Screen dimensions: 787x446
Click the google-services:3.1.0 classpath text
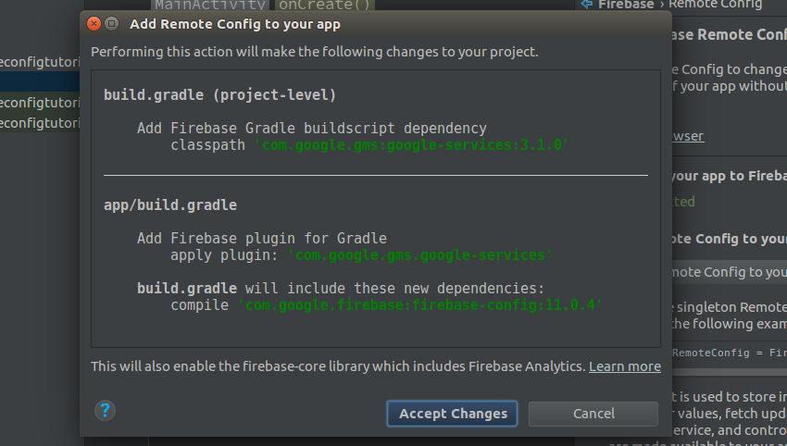(412, 145)
